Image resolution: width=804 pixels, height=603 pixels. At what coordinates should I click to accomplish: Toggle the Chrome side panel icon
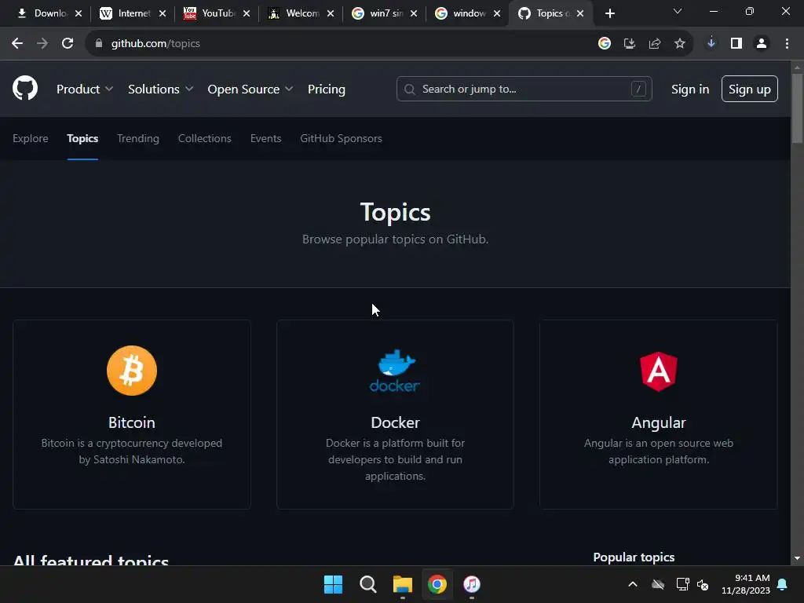point(736,44)
